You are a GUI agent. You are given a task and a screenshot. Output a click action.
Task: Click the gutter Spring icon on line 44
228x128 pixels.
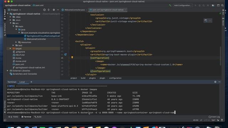pos(66,54)
